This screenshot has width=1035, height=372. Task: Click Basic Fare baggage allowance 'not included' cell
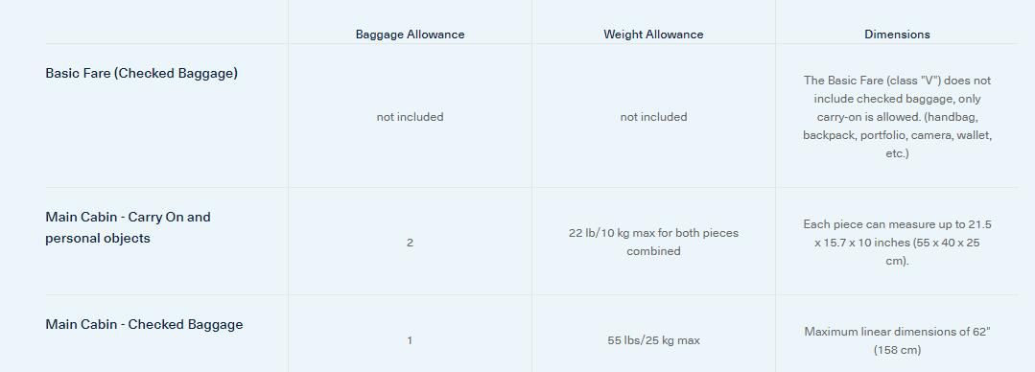click(410, 117)
